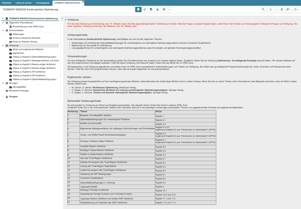Collapse the Übungen tree node
Screen dimensions: 301x209
pos(3,83)
